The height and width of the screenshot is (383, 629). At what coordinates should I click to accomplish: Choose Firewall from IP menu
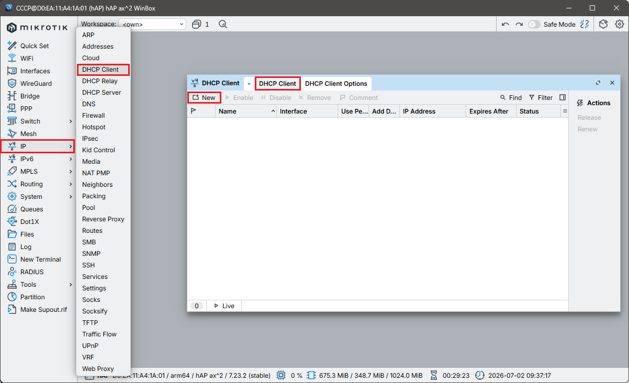(94, 116)
